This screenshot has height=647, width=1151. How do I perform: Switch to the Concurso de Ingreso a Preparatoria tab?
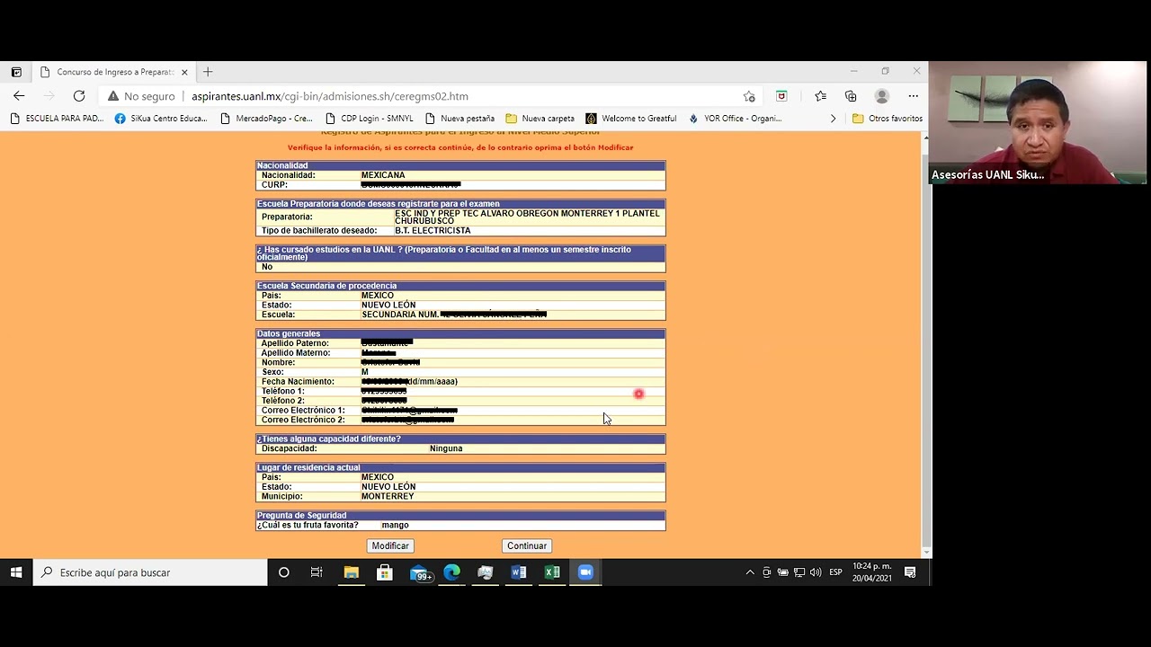tap(112, 72)
